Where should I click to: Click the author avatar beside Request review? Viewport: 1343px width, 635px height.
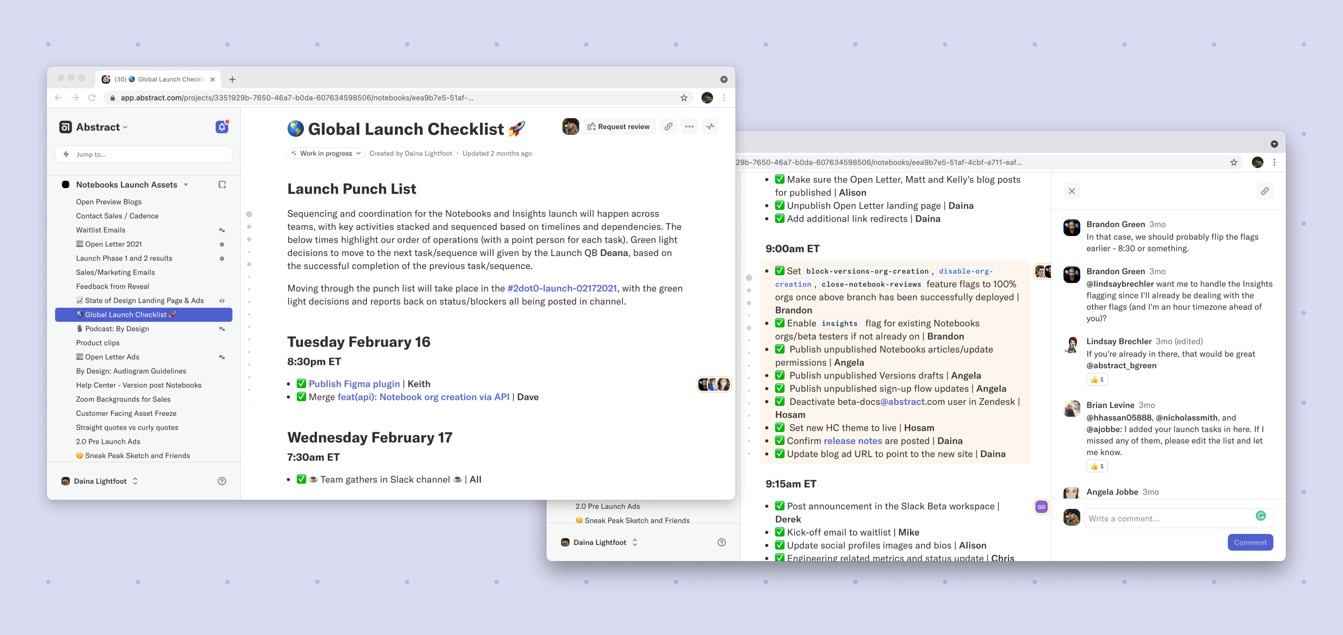tap(570, 127)
